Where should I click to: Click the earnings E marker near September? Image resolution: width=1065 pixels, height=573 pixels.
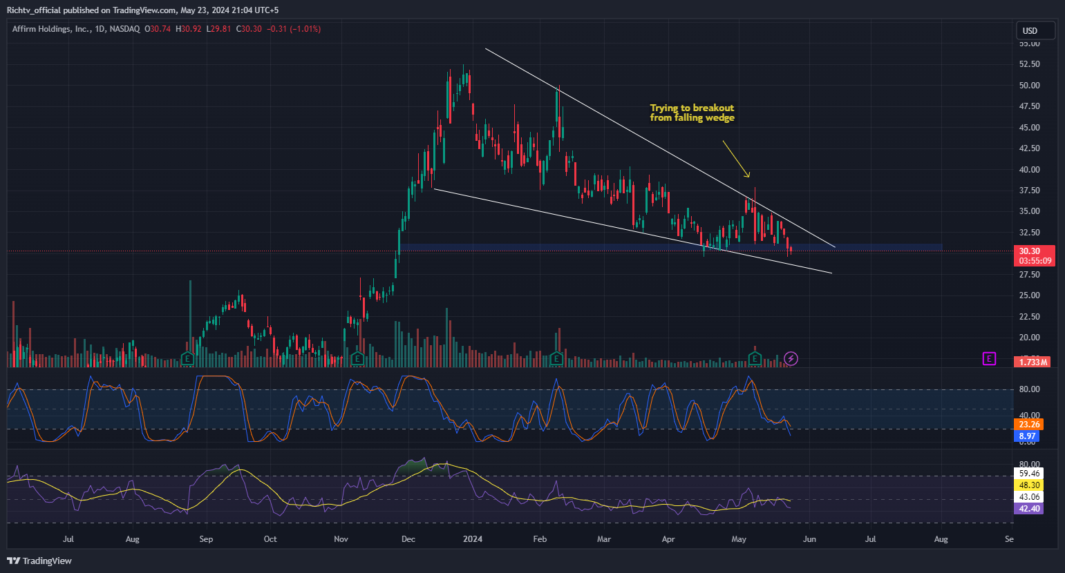187,358
